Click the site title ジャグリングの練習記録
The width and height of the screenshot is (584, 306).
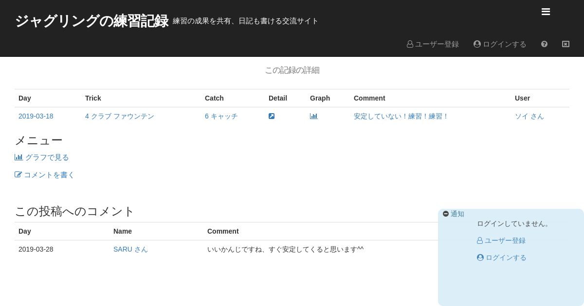(x=91, y=21)
